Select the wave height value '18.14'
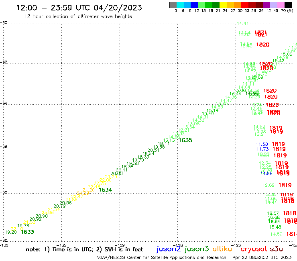The image size is (297, 261). [x=164, y=143]
